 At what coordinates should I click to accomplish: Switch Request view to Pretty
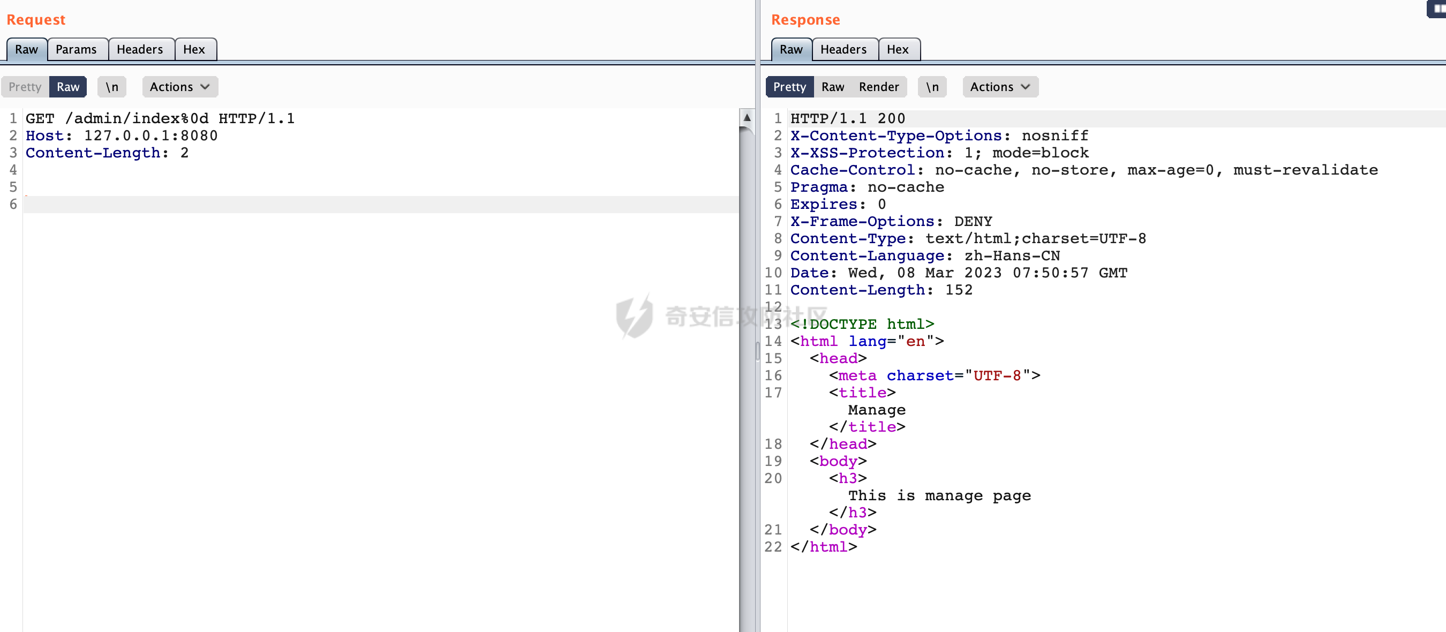coord(25,87)
